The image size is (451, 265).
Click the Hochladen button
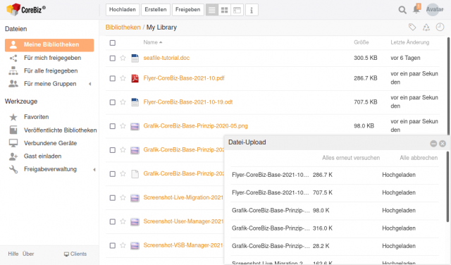click(123, 9)
